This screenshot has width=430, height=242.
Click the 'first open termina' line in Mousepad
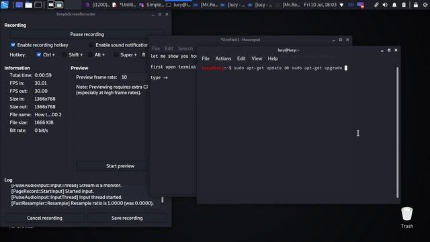[x=173, y=67]
